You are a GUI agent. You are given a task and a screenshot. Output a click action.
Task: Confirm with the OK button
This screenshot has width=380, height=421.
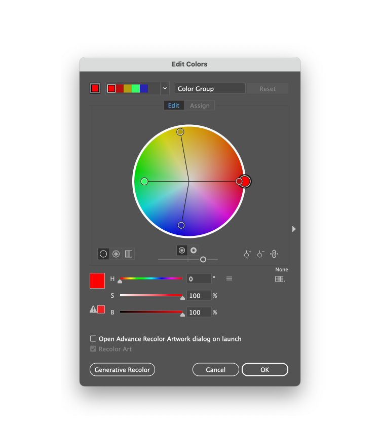coord(264,370)
